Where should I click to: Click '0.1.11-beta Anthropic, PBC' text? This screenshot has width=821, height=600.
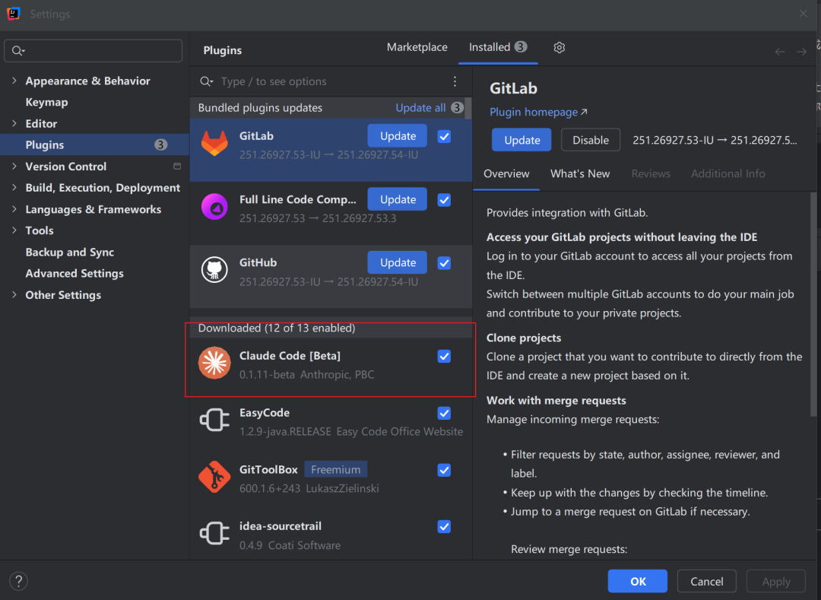click(307, 375)
